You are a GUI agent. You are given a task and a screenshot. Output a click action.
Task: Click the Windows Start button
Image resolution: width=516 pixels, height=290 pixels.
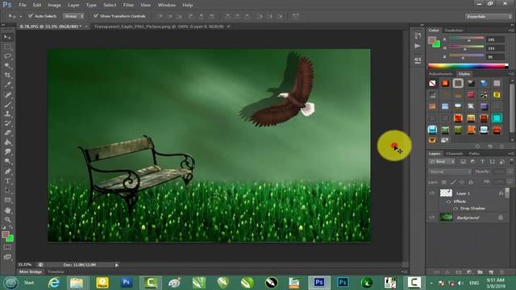[x=10, y=283]
